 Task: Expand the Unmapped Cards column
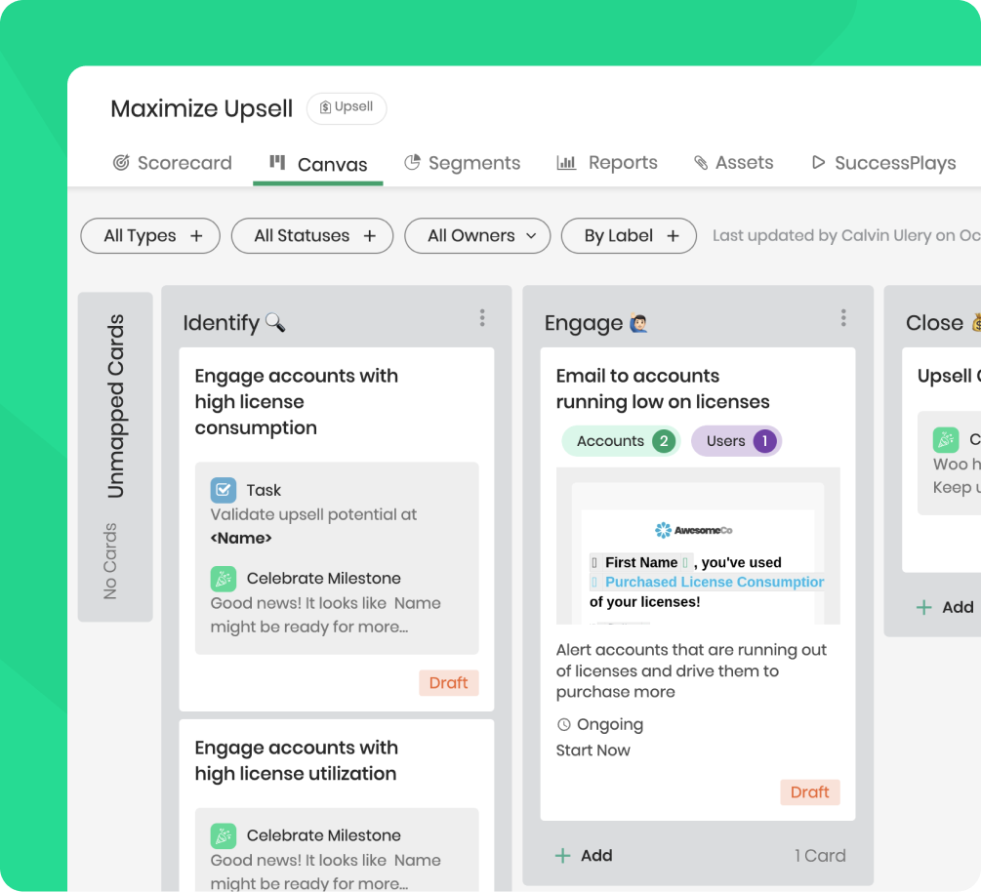(x=115, y=457)
